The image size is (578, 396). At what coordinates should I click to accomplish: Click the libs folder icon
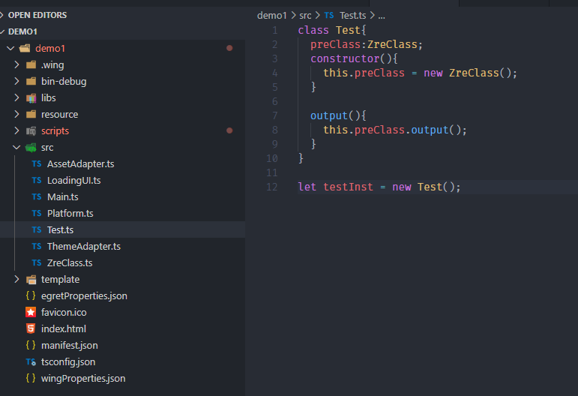tap(31, 98)
